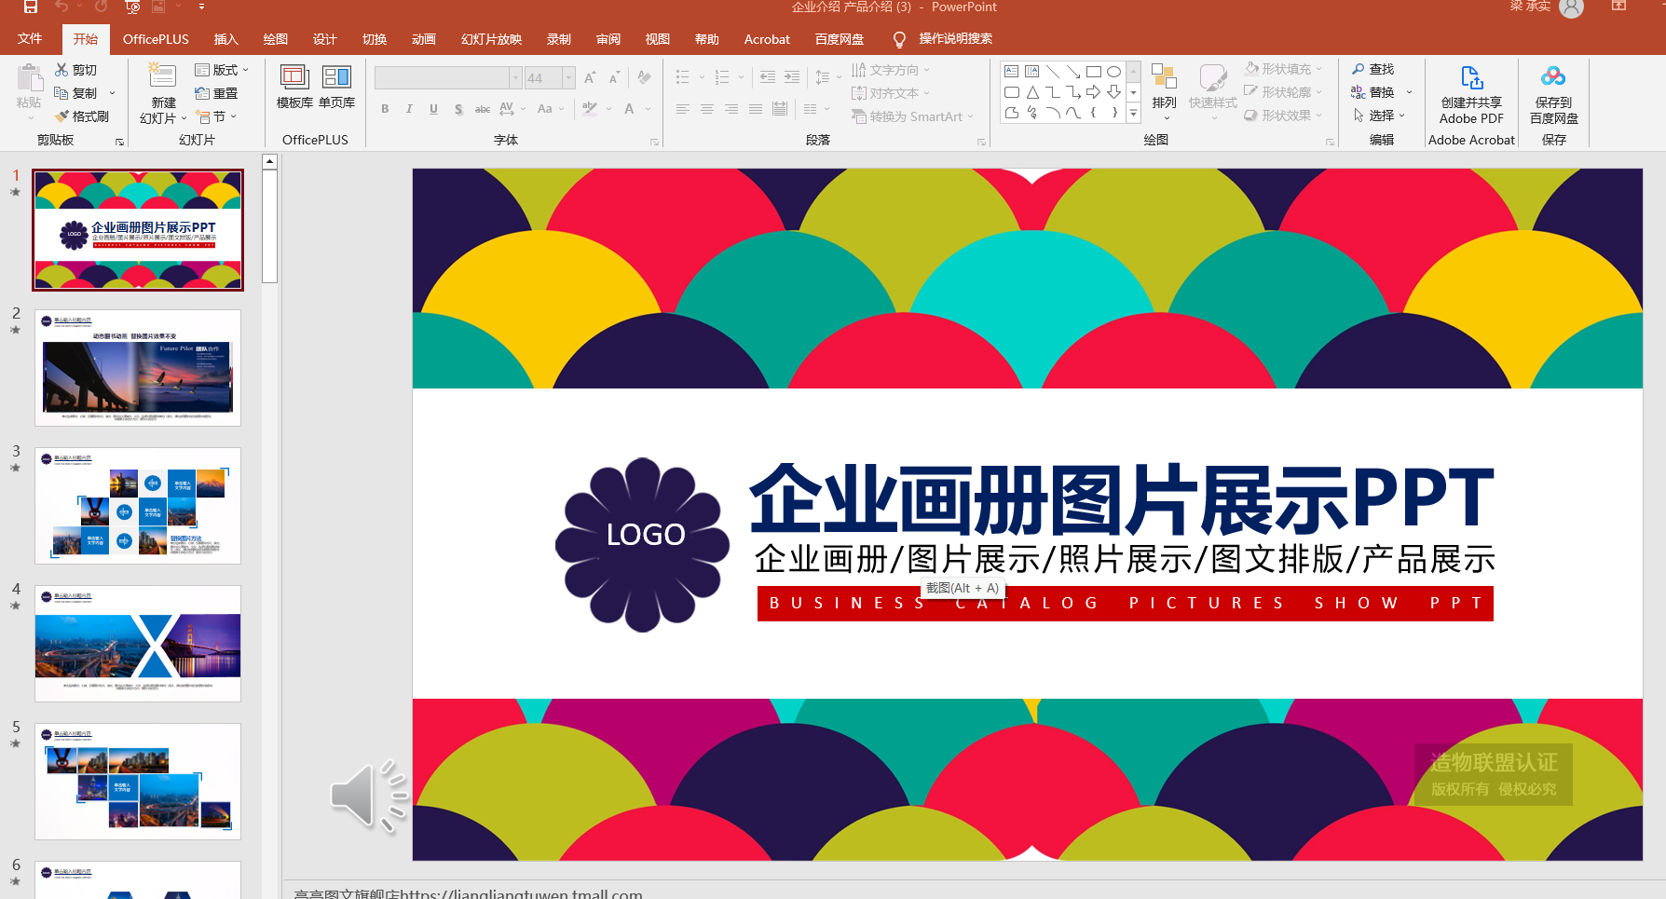Screen dimensions: 1666x899
Task: Open the 模板库 template library
Action: tap(294, 87)
